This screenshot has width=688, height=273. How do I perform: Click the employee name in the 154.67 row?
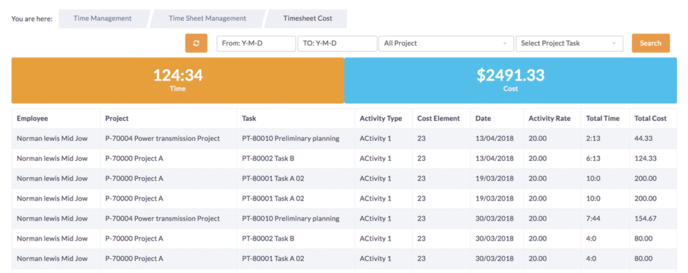click(x=52, y=218)
